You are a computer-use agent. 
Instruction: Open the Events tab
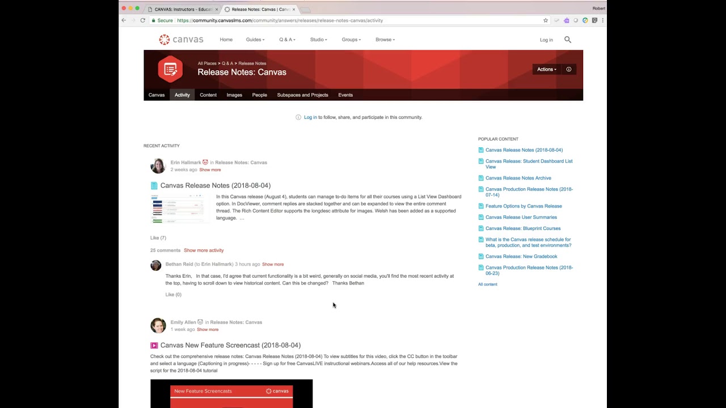[x=345, y=95]
